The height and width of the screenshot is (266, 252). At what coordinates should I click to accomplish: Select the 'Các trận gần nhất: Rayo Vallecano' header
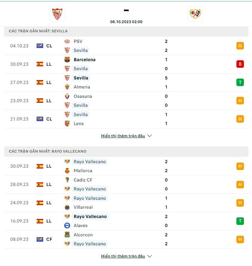pos(48,151)
